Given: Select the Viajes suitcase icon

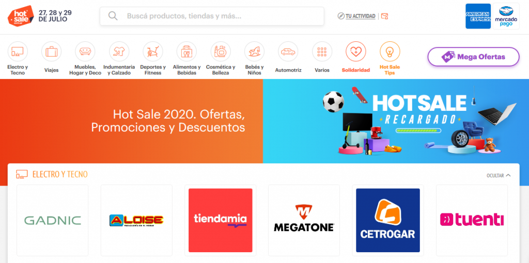Looking at the screenshot, I should coord(51,52).
